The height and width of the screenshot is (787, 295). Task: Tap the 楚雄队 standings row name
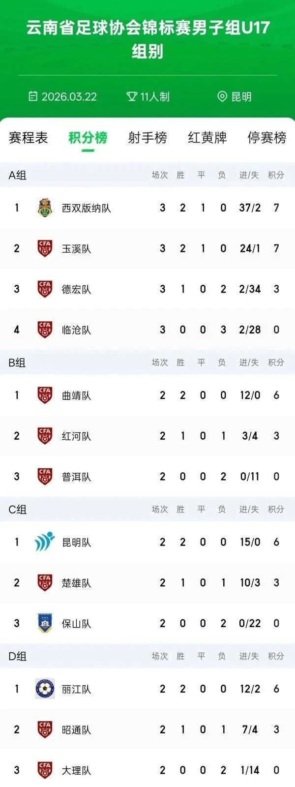click(76, 583)
